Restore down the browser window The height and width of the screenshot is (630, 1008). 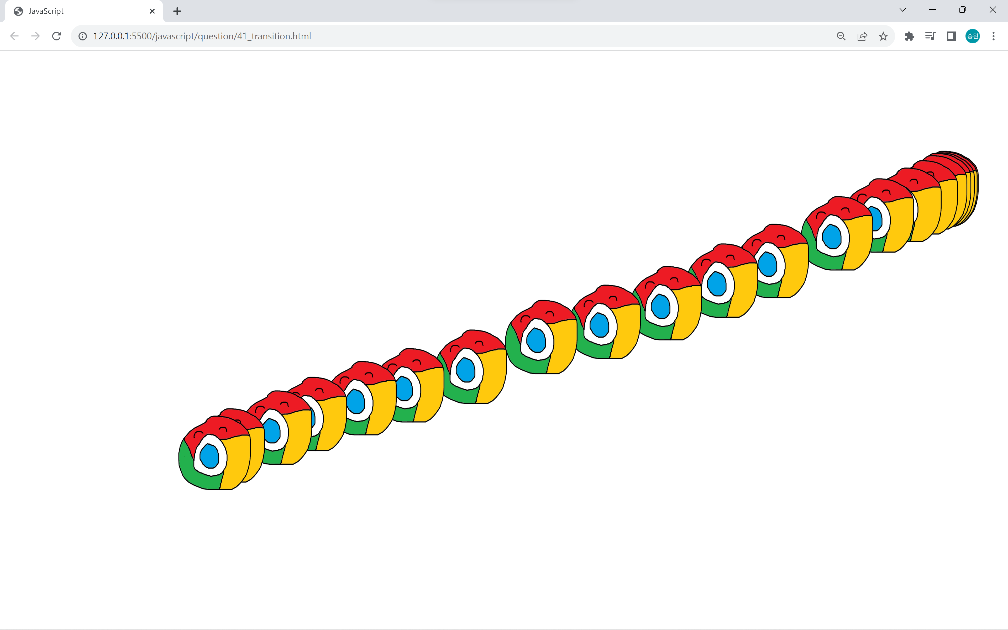point(962,10)
